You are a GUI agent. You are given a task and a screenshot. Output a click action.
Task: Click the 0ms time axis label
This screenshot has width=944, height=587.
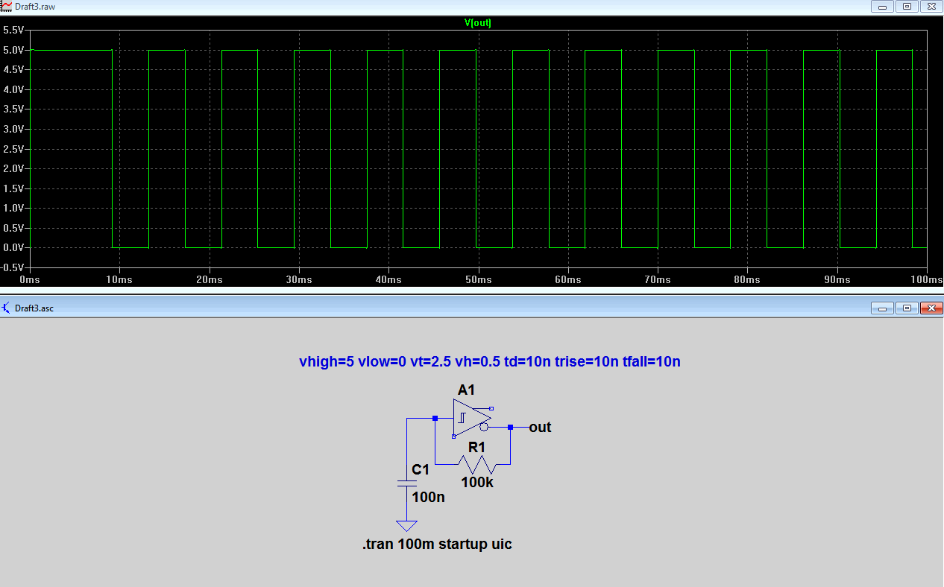click(30, 279)
